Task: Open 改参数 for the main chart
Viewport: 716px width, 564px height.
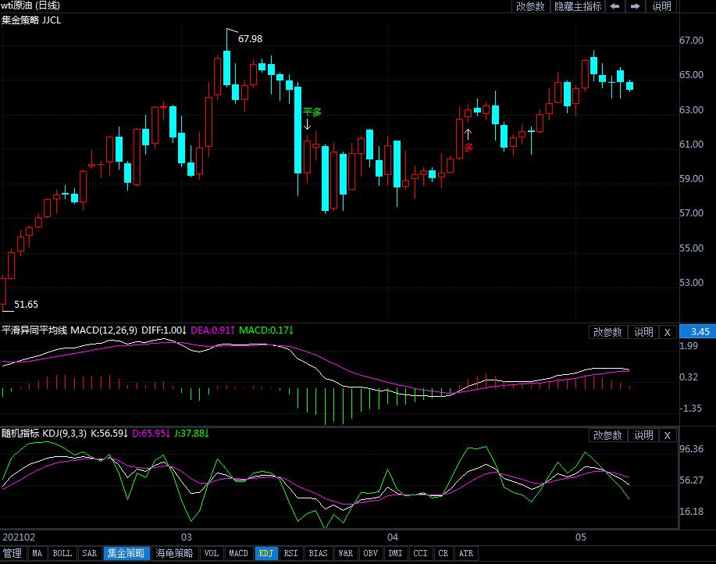Action: tap(530, 6)
